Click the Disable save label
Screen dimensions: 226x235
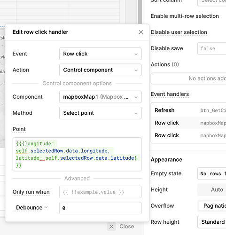167,48
